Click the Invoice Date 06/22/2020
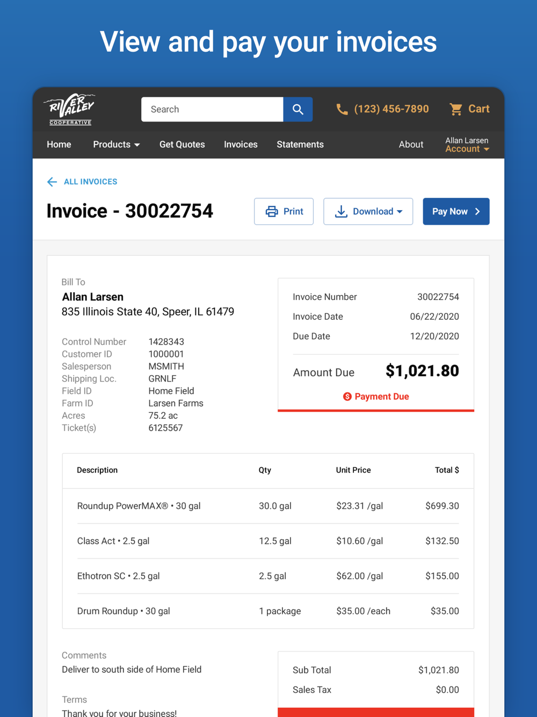This screenshot has width=537, height=717. pos(434,317)
